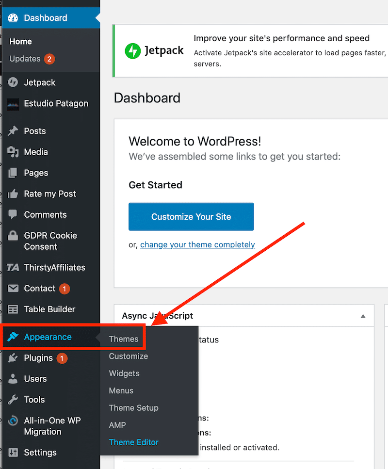Image resolution: width=388 pixels, height=469 pixels.
Task: Click the Dashboard page heading
Action: 147,98
